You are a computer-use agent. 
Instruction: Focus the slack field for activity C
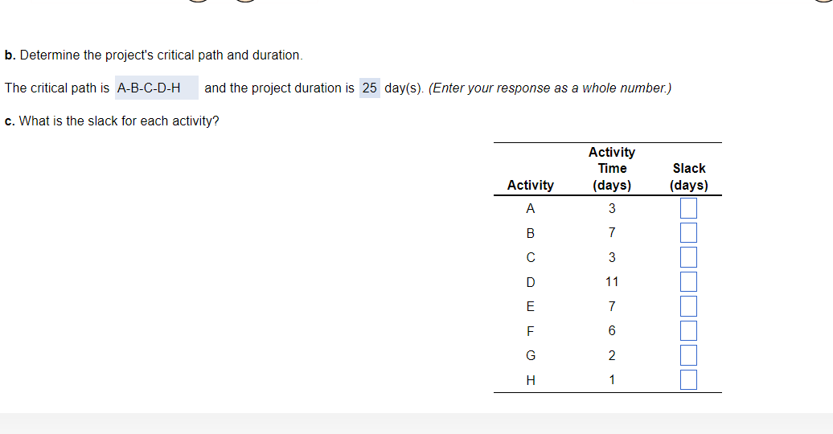pyautogui.click(x=688, y=257)
